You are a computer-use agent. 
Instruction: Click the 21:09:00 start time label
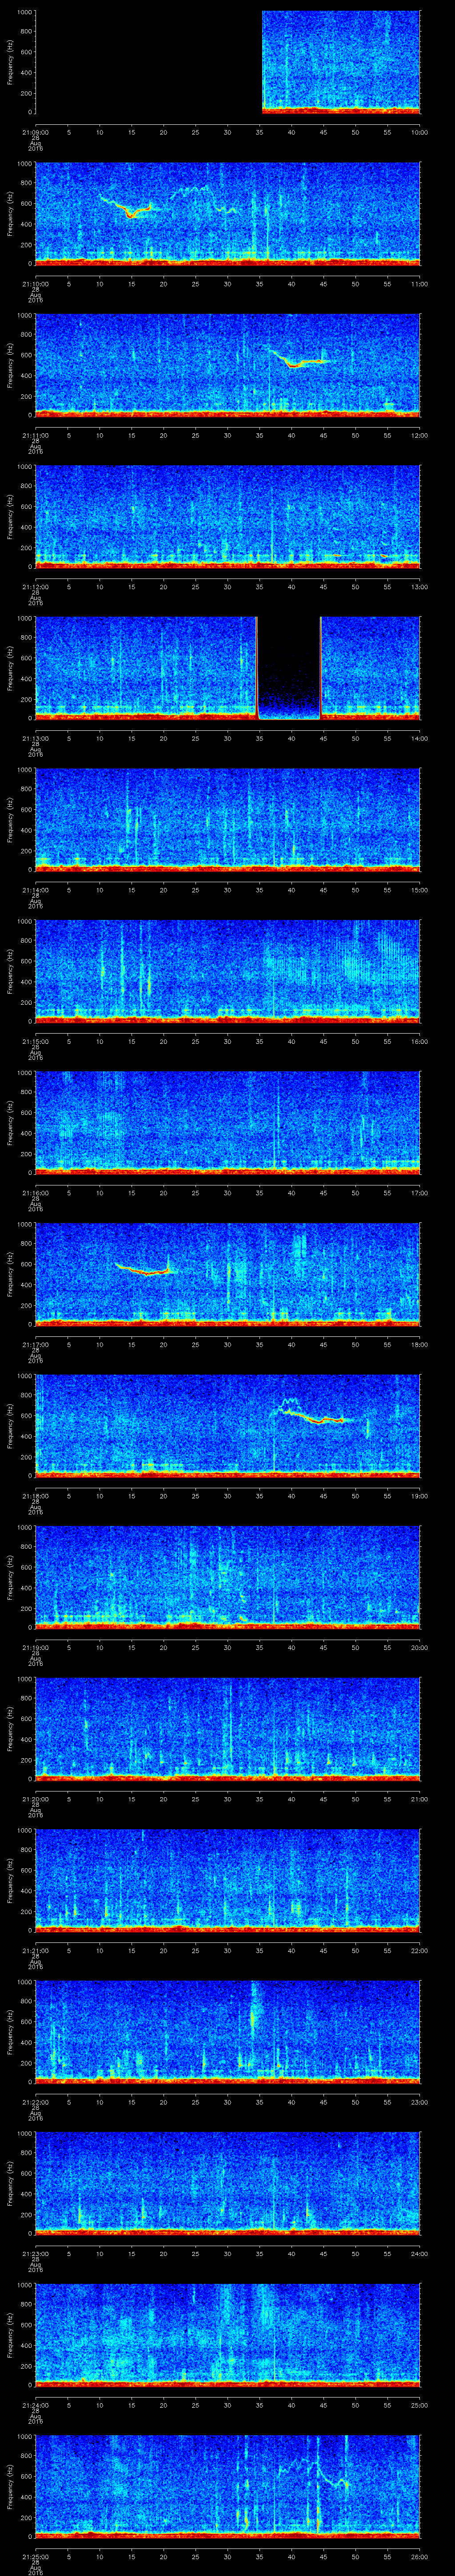[x=35, y=131]
